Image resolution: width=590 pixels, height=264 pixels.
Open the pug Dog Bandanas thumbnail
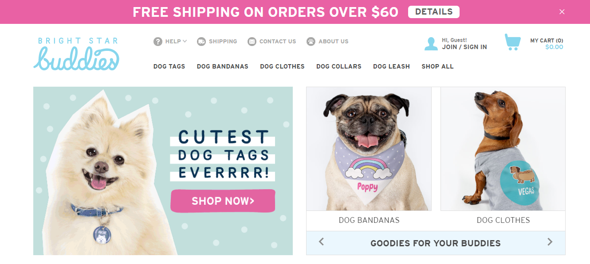point(369,149)
